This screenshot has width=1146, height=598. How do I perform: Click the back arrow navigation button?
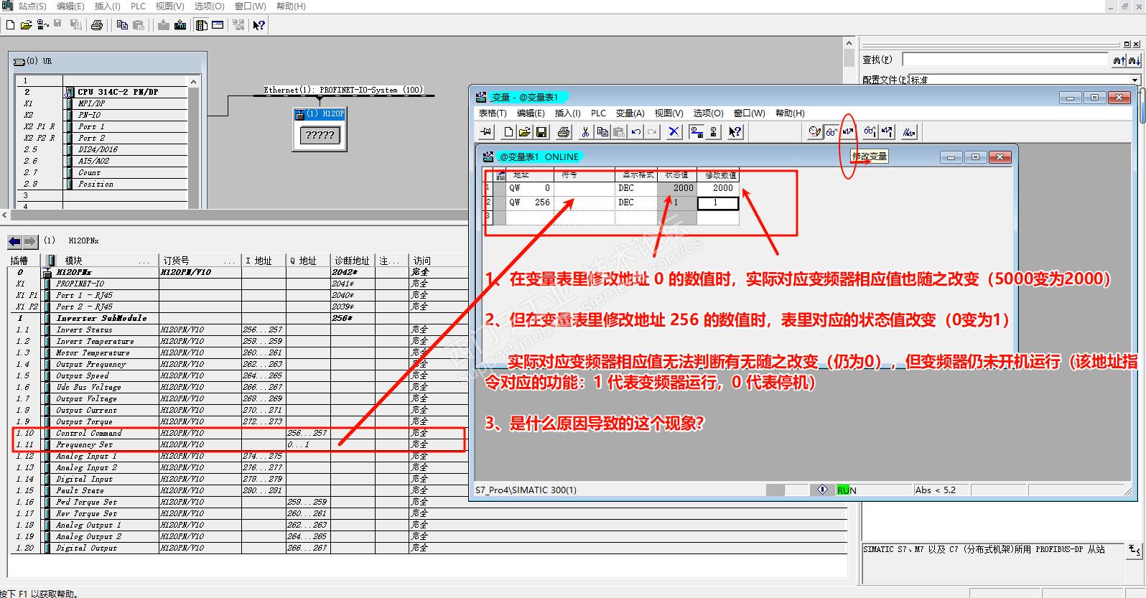15,242
